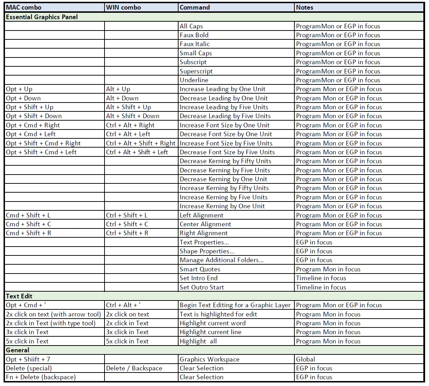
Task: Click 'Increase Font Size by One Unit' cell
Action: pos(236,125)
